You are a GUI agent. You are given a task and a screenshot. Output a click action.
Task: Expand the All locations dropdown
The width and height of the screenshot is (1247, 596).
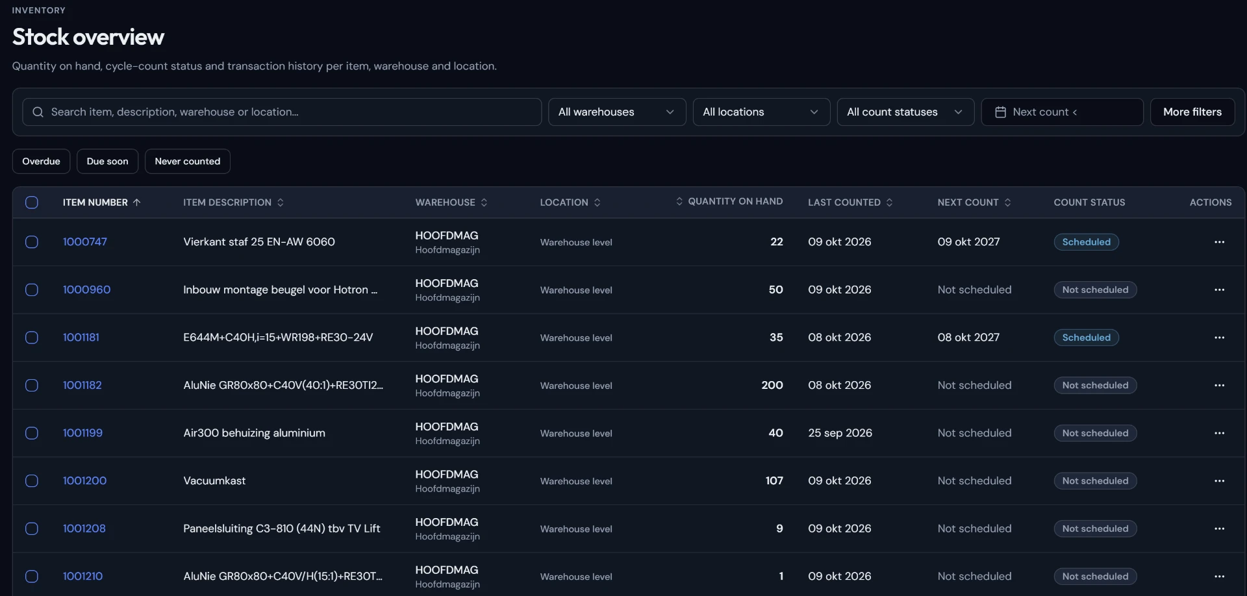tap(761, 112)
